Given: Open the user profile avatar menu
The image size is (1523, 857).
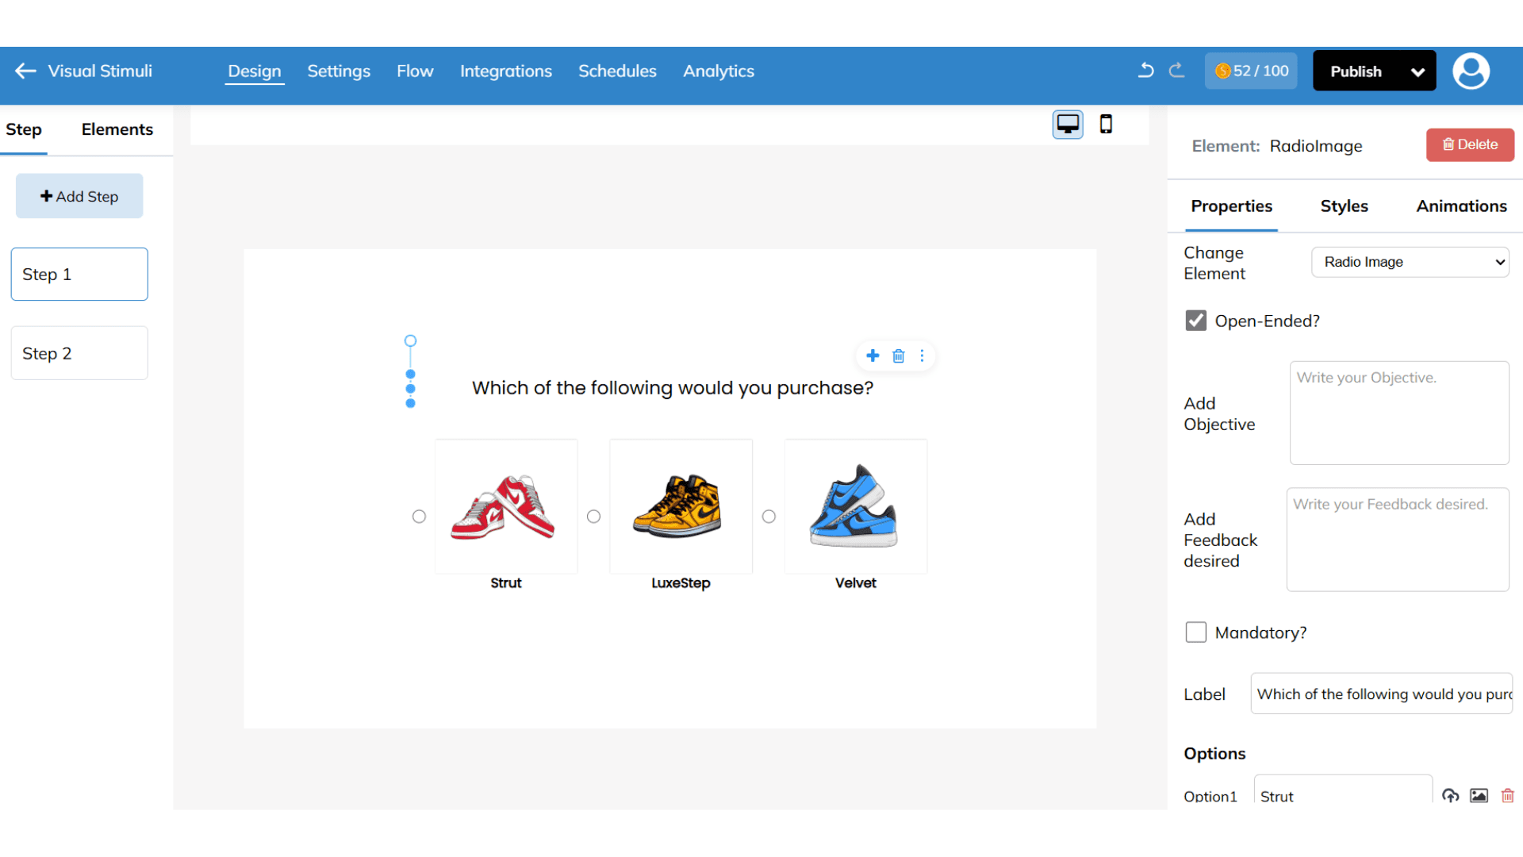Looking at the screenshot, I should [x=1471, y=71].
